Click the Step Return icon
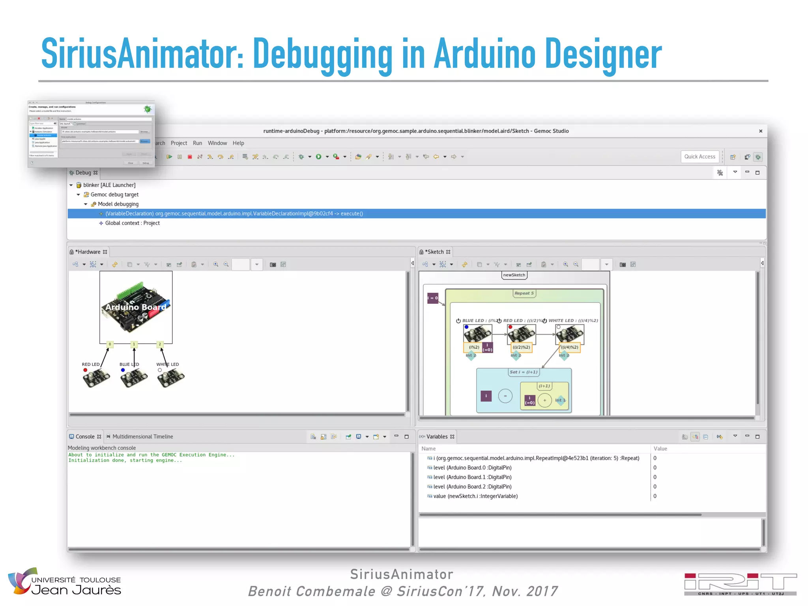The height and width of the screenshot is (606, 808). pos(231,157)
